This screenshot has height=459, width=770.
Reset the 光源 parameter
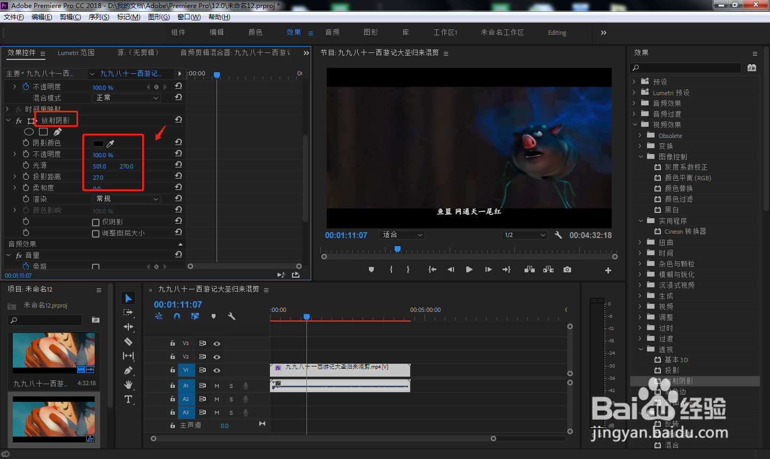point(179,165)
